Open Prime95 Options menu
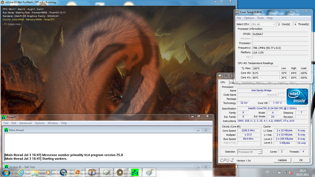This screenshot has height=177, width=315. coord(40,123)
